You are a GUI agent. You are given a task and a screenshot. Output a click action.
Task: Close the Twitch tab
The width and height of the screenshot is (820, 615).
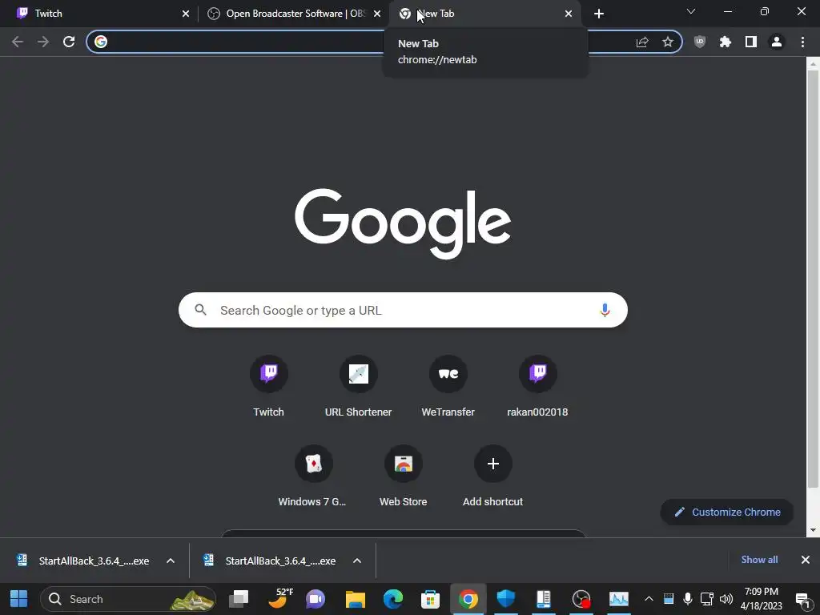(186, 14)
